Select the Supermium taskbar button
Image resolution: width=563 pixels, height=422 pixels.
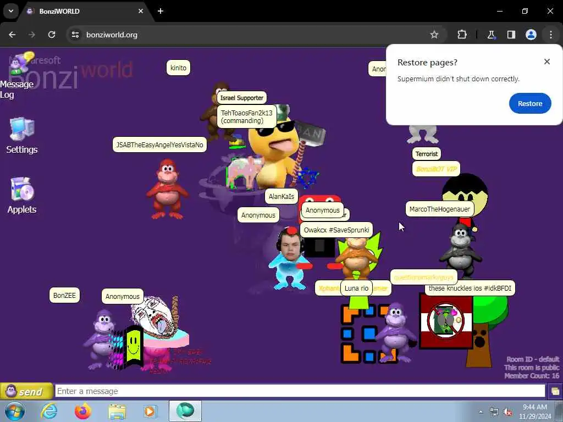tap(185, 411)
